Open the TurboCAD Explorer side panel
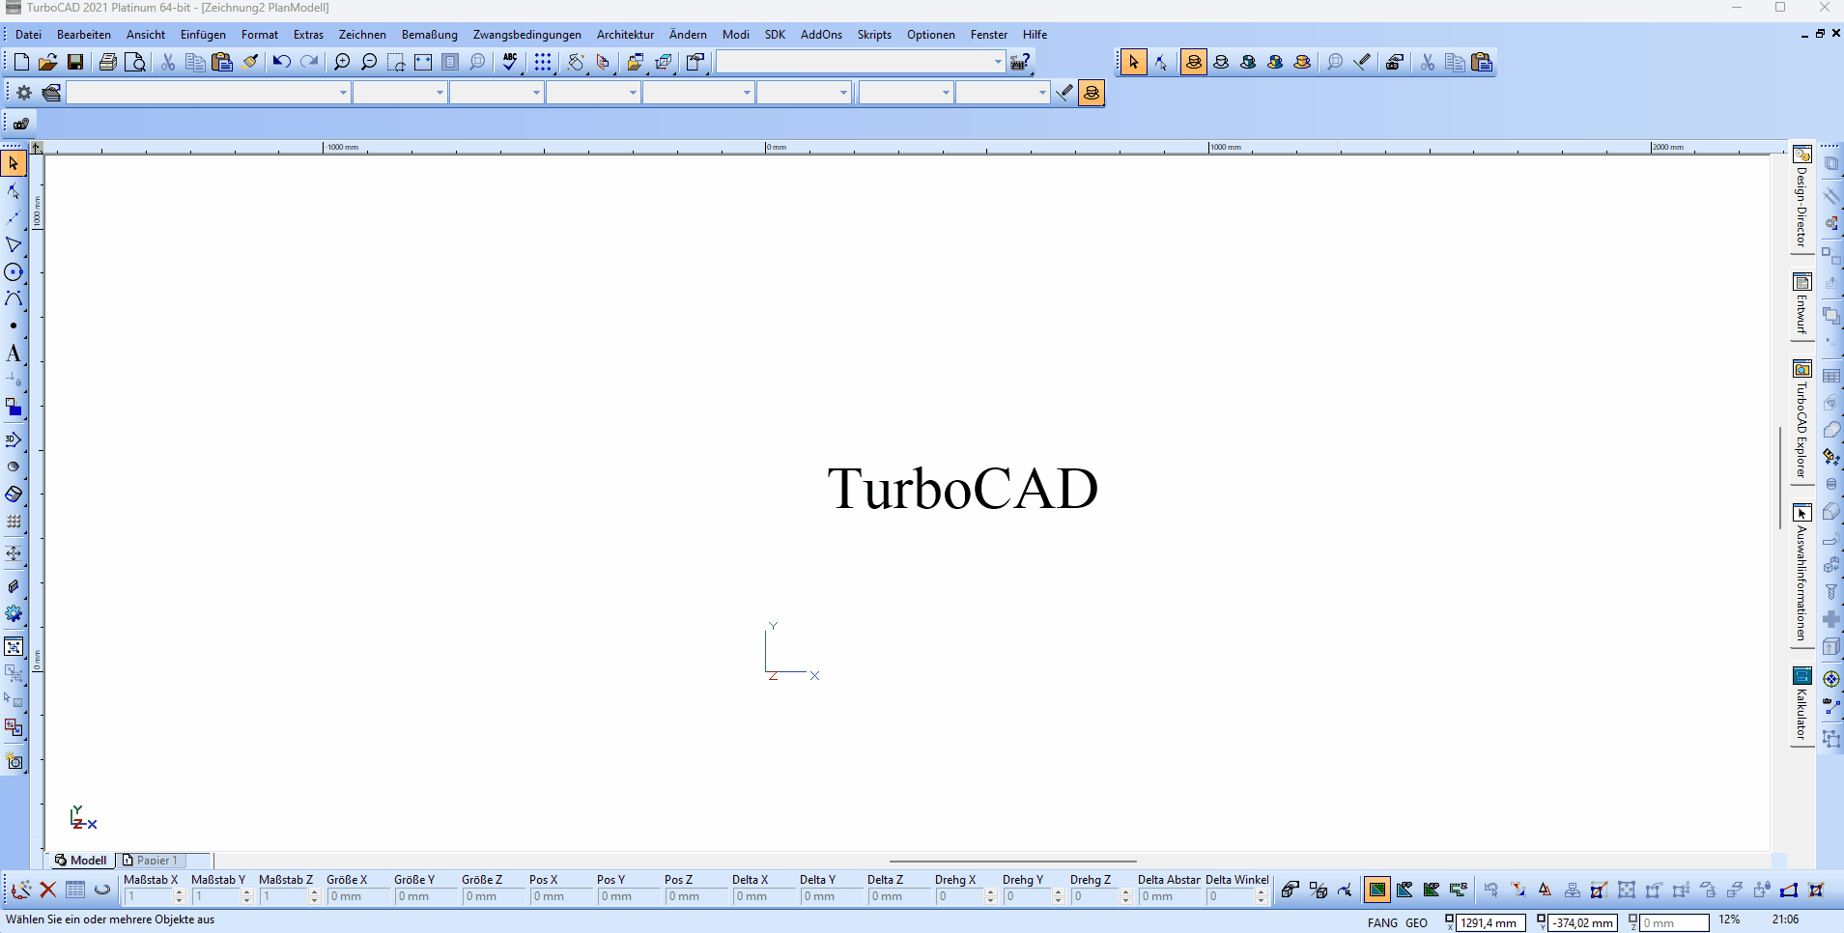1844x933 pixels. [1801, 419]
